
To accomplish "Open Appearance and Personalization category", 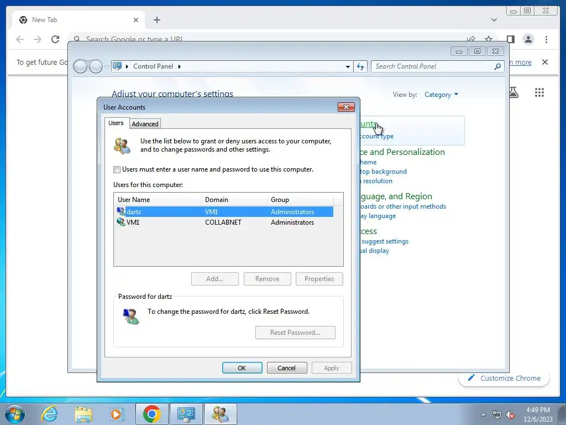I will tap(402, 152).
